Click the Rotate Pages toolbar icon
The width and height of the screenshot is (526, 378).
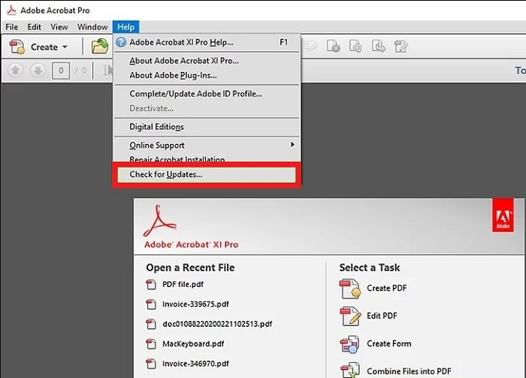(355, 47)
